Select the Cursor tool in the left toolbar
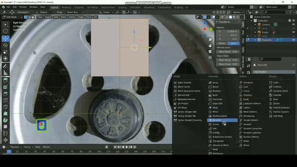 click(6, 31)
